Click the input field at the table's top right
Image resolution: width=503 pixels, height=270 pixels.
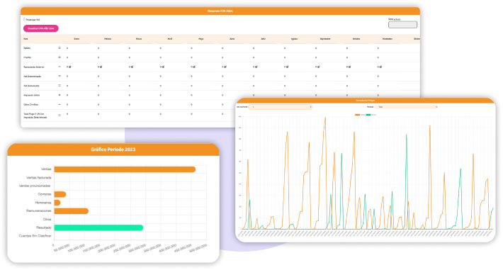click(402, 25)
